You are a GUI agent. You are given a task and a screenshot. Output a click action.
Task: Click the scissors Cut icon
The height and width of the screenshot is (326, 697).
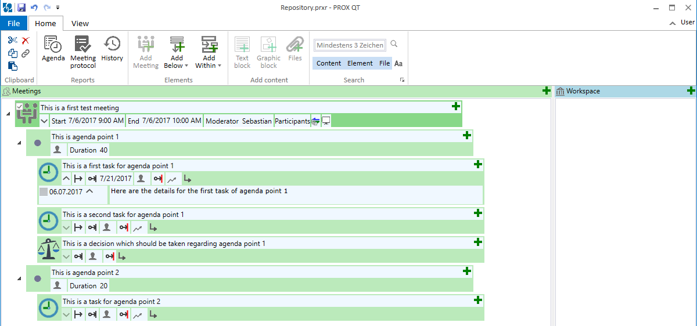tap(12, 40)
